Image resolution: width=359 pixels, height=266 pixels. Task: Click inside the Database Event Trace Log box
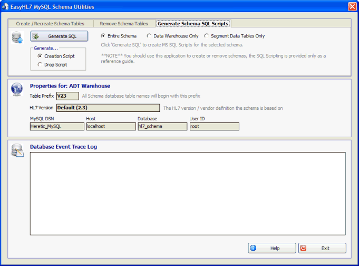pyautogui.click(x=188, y=194)
